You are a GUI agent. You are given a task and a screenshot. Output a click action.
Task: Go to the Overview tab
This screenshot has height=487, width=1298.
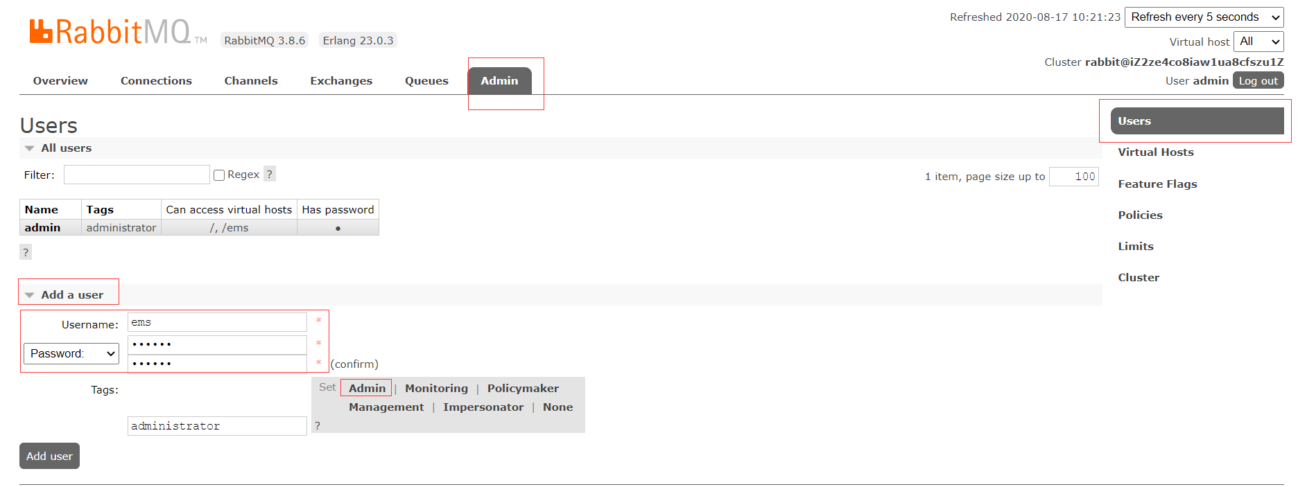[60, 81]
